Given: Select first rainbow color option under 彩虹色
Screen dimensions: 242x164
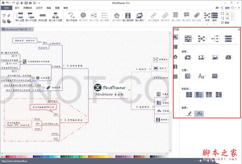Looking at the screenshot, I should click(x=189, y=95).
